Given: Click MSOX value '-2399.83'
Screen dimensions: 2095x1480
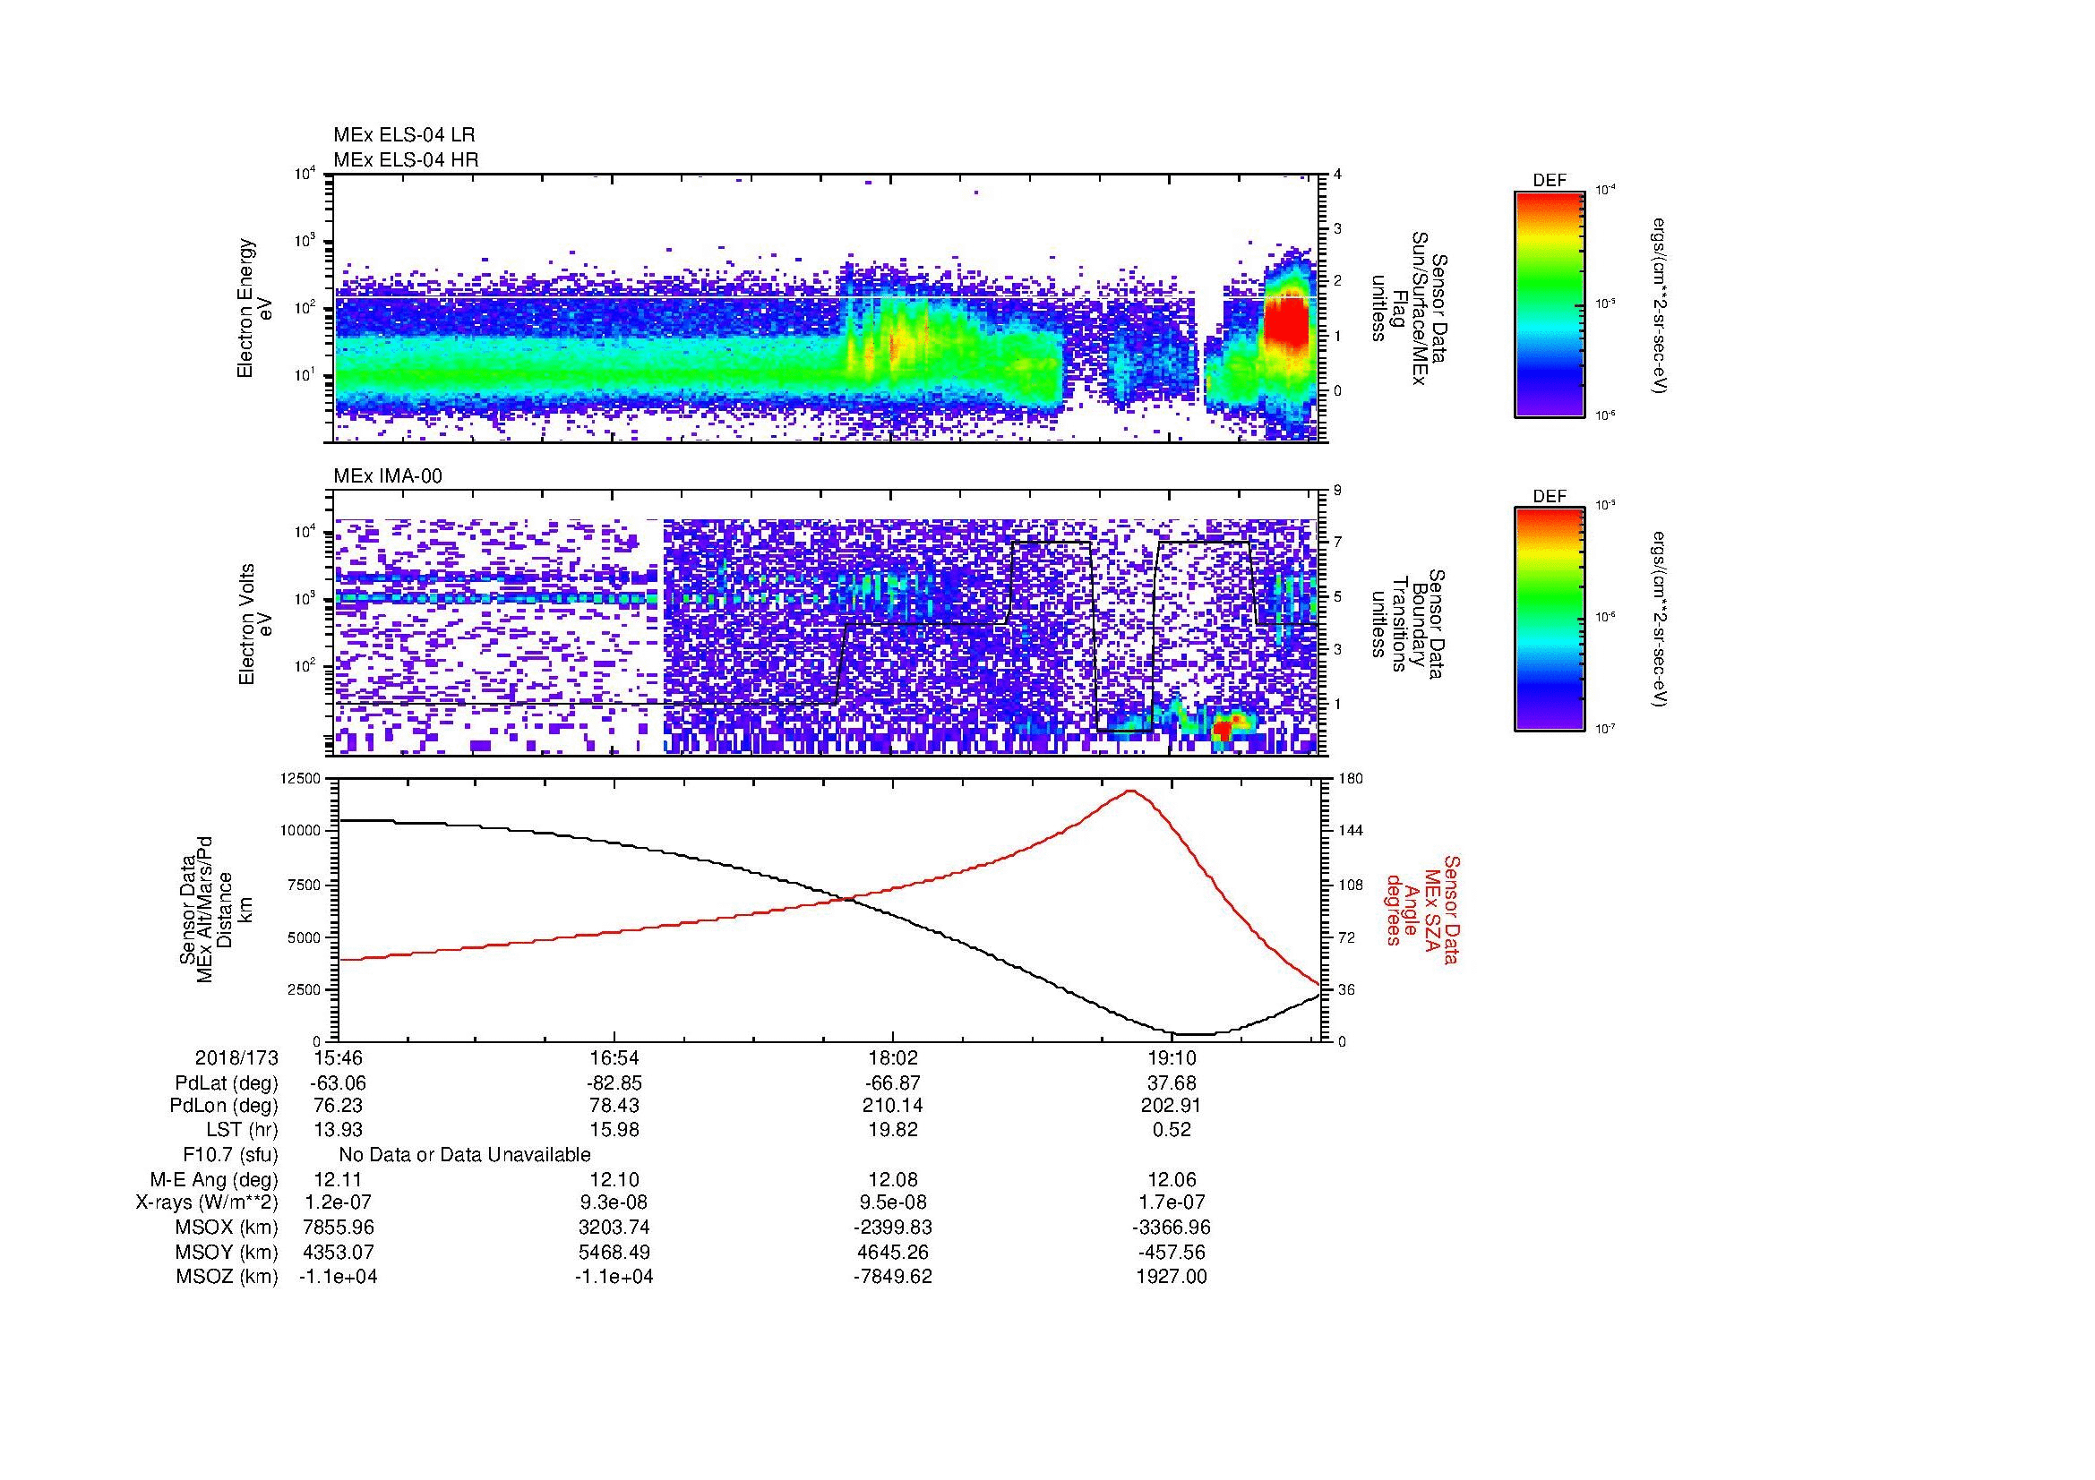Looking at the screenshot, I should tap(892, 1228).
